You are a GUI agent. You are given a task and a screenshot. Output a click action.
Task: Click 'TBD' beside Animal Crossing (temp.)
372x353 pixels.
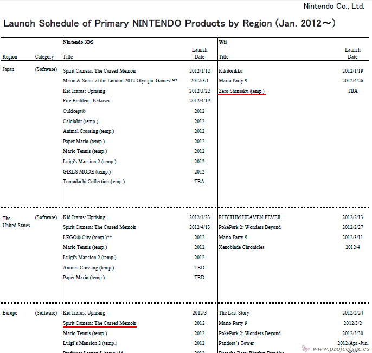click(200, 268)
